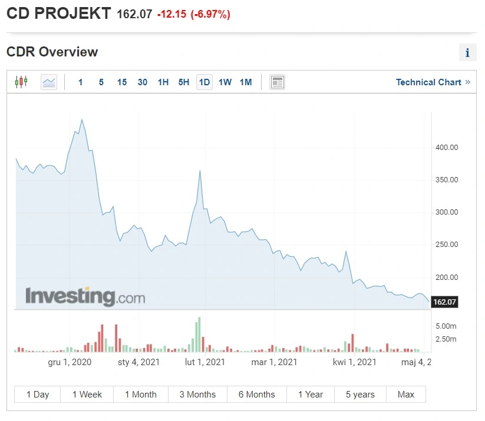The image size is (485, 421).
Task: Switch interval to 1M
Action: (246, 82)
